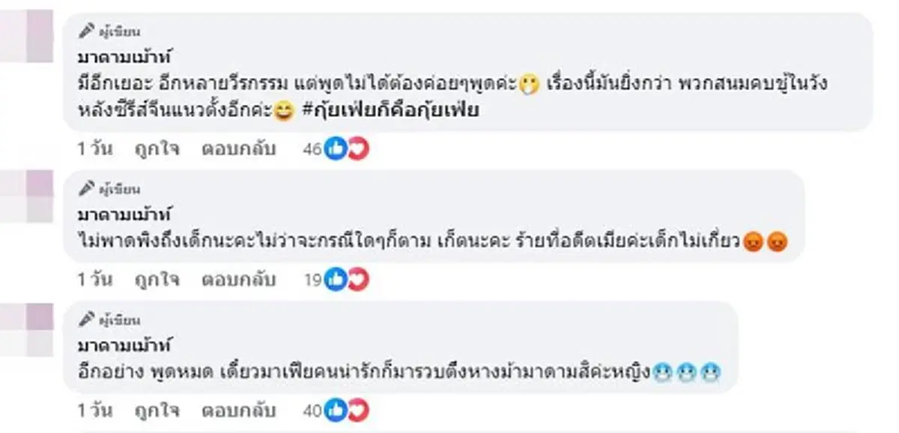Click the pen icon on the first author badge
Image resolution: width=899 pixels, height=433 pixels.
coord(88,31)
